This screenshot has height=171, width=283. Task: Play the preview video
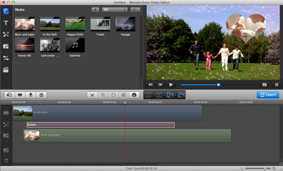coord(171,85)
